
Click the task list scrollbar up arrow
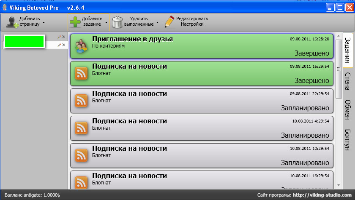(x=339, y=36)
